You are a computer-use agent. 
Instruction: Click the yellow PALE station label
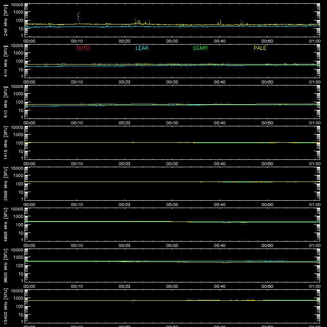(260, 48)
